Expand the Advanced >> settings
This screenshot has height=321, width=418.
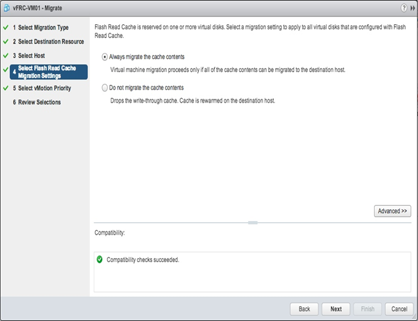click(392, 211)
